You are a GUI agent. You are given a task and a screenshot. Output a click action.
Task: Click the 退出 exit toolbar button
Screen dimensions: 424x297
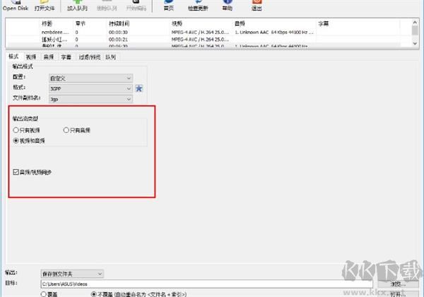tap(257, 6)
